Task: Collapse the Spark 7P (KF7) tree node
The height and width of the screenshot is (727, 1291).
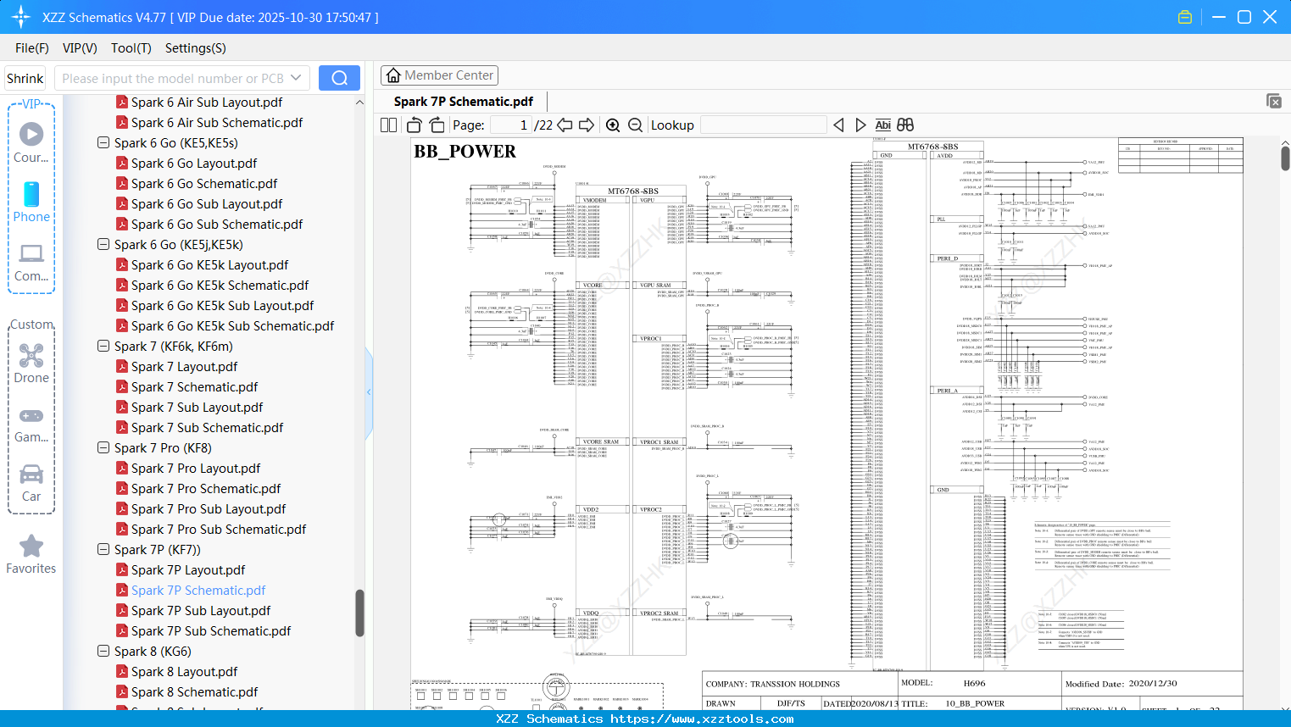Action: tap(103, 549)
